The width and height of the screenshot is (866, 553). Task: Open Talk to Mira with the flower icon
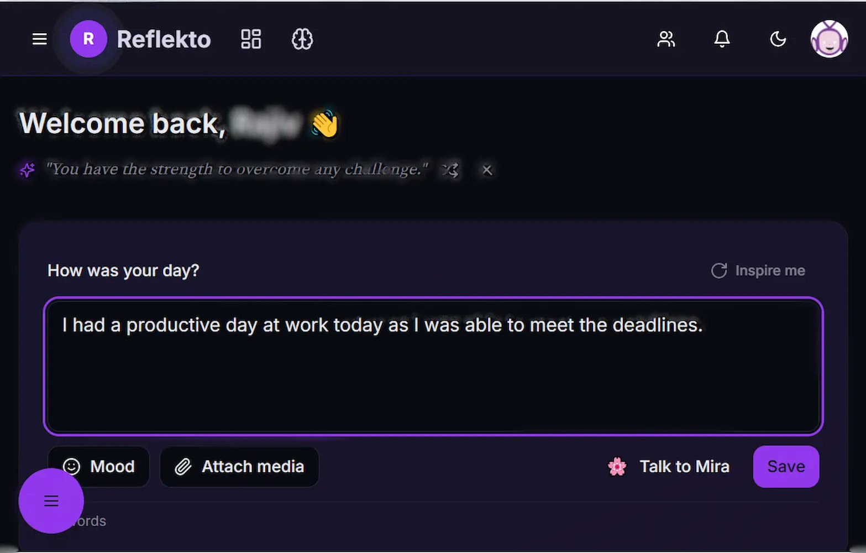coord(617,466)
